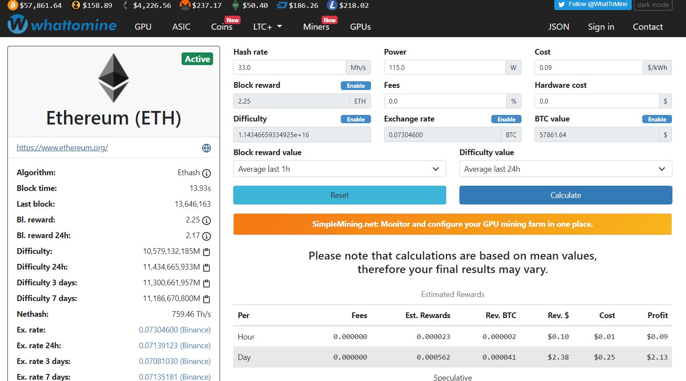686x381 pixels.
Task: Open the Ex. rate 24h Binance link
Action: click(x=175, y=346)
